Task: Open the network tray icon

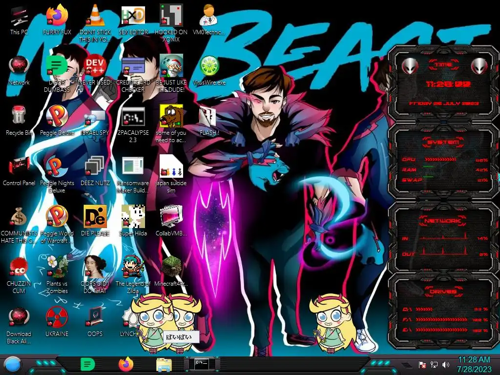Action: click(x=434, y=364)
